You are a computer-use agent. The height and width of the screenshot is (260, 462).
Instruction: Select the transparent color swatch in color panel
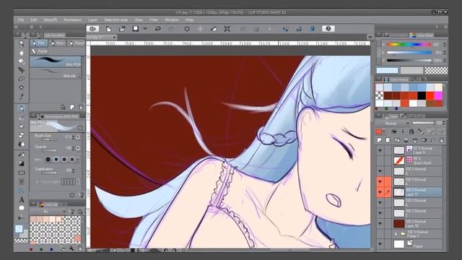pyautogui.click(x=436, y=70)
